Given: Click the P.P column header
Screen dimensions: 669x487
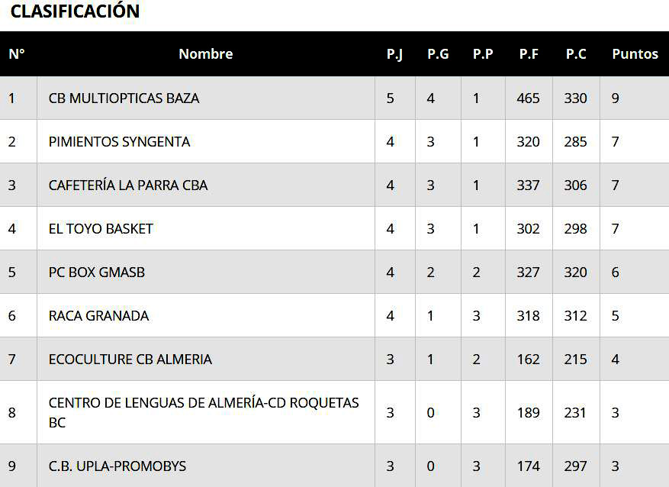Looking at the screenshot, I should pos(483,54).
